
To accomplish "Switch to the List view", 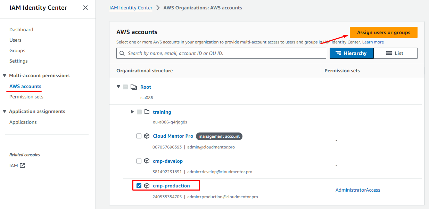I will (x=395, y=53).
